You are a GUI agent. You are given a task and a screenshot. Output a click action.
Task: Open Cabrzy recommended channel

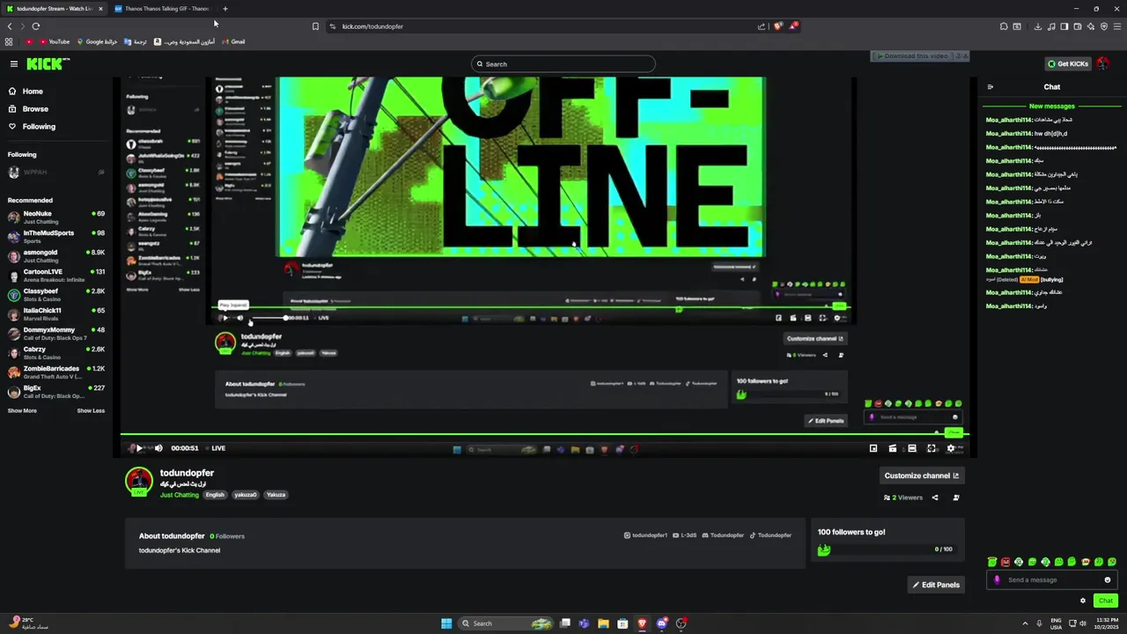pyautogui.click(x=55, y=352)
